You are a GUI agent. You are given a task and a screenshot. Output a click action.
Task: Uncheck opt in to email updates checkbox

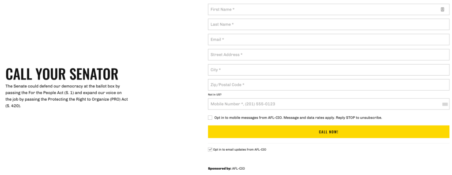pos(210,149)
